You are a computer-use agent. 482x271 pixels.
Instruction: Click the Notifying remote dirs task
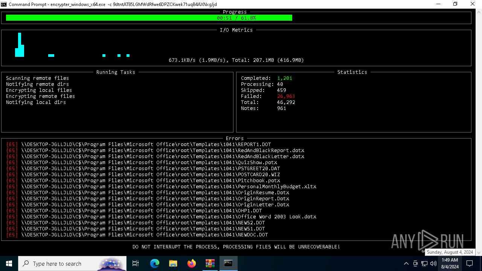[38, 84]
